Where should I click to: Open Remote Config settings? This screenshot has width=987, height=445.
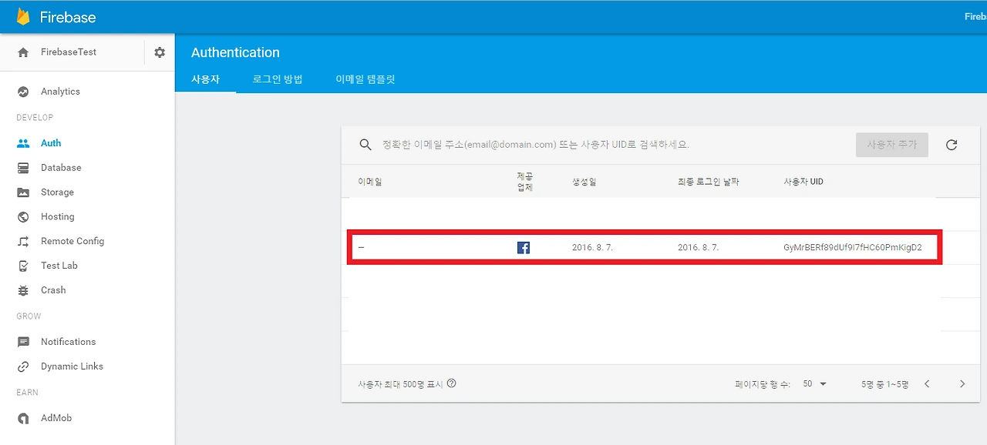(x=72, y=241)
